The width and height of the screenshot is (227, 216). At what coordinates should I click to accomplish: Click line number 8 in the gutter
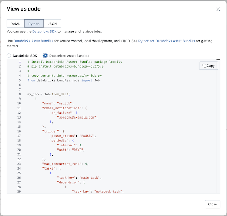tap(20, 94)
